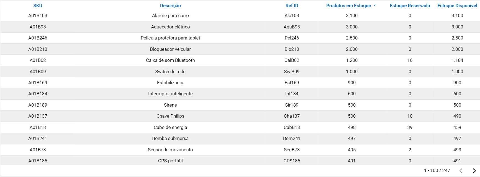Screen dimensions: 480x177
Task: Click the previous page arrow
Action: coord(461,170)
